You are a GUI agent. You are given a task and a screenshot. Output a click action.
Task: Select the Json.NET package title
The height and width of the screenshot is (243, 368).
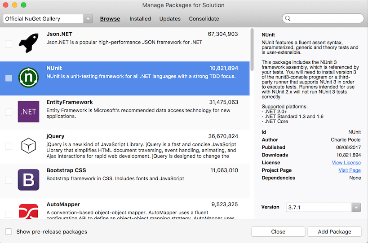click(59, 34)
